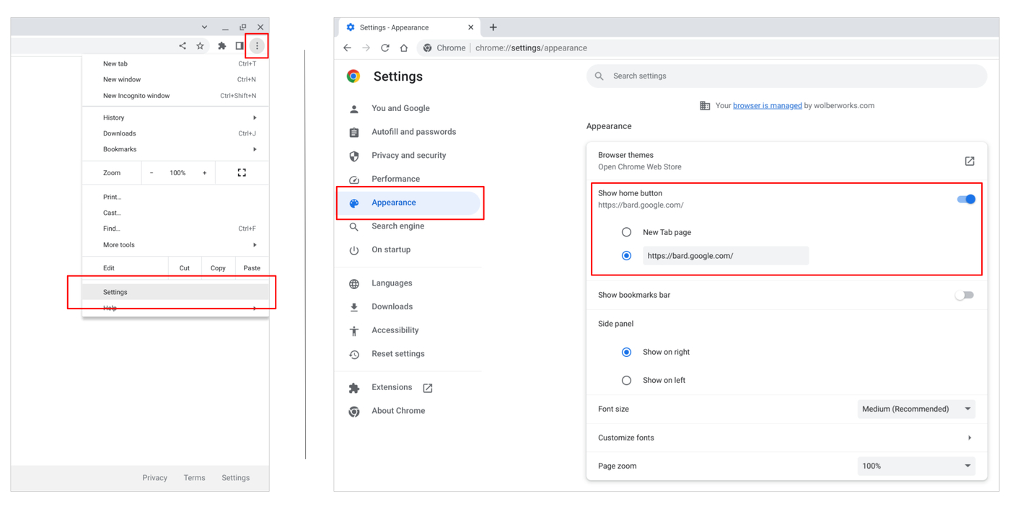The width and height of the screenshot is (1010, 509).
Task: Click the Search engine magnifier icon
Action: [x=353, y=226]
